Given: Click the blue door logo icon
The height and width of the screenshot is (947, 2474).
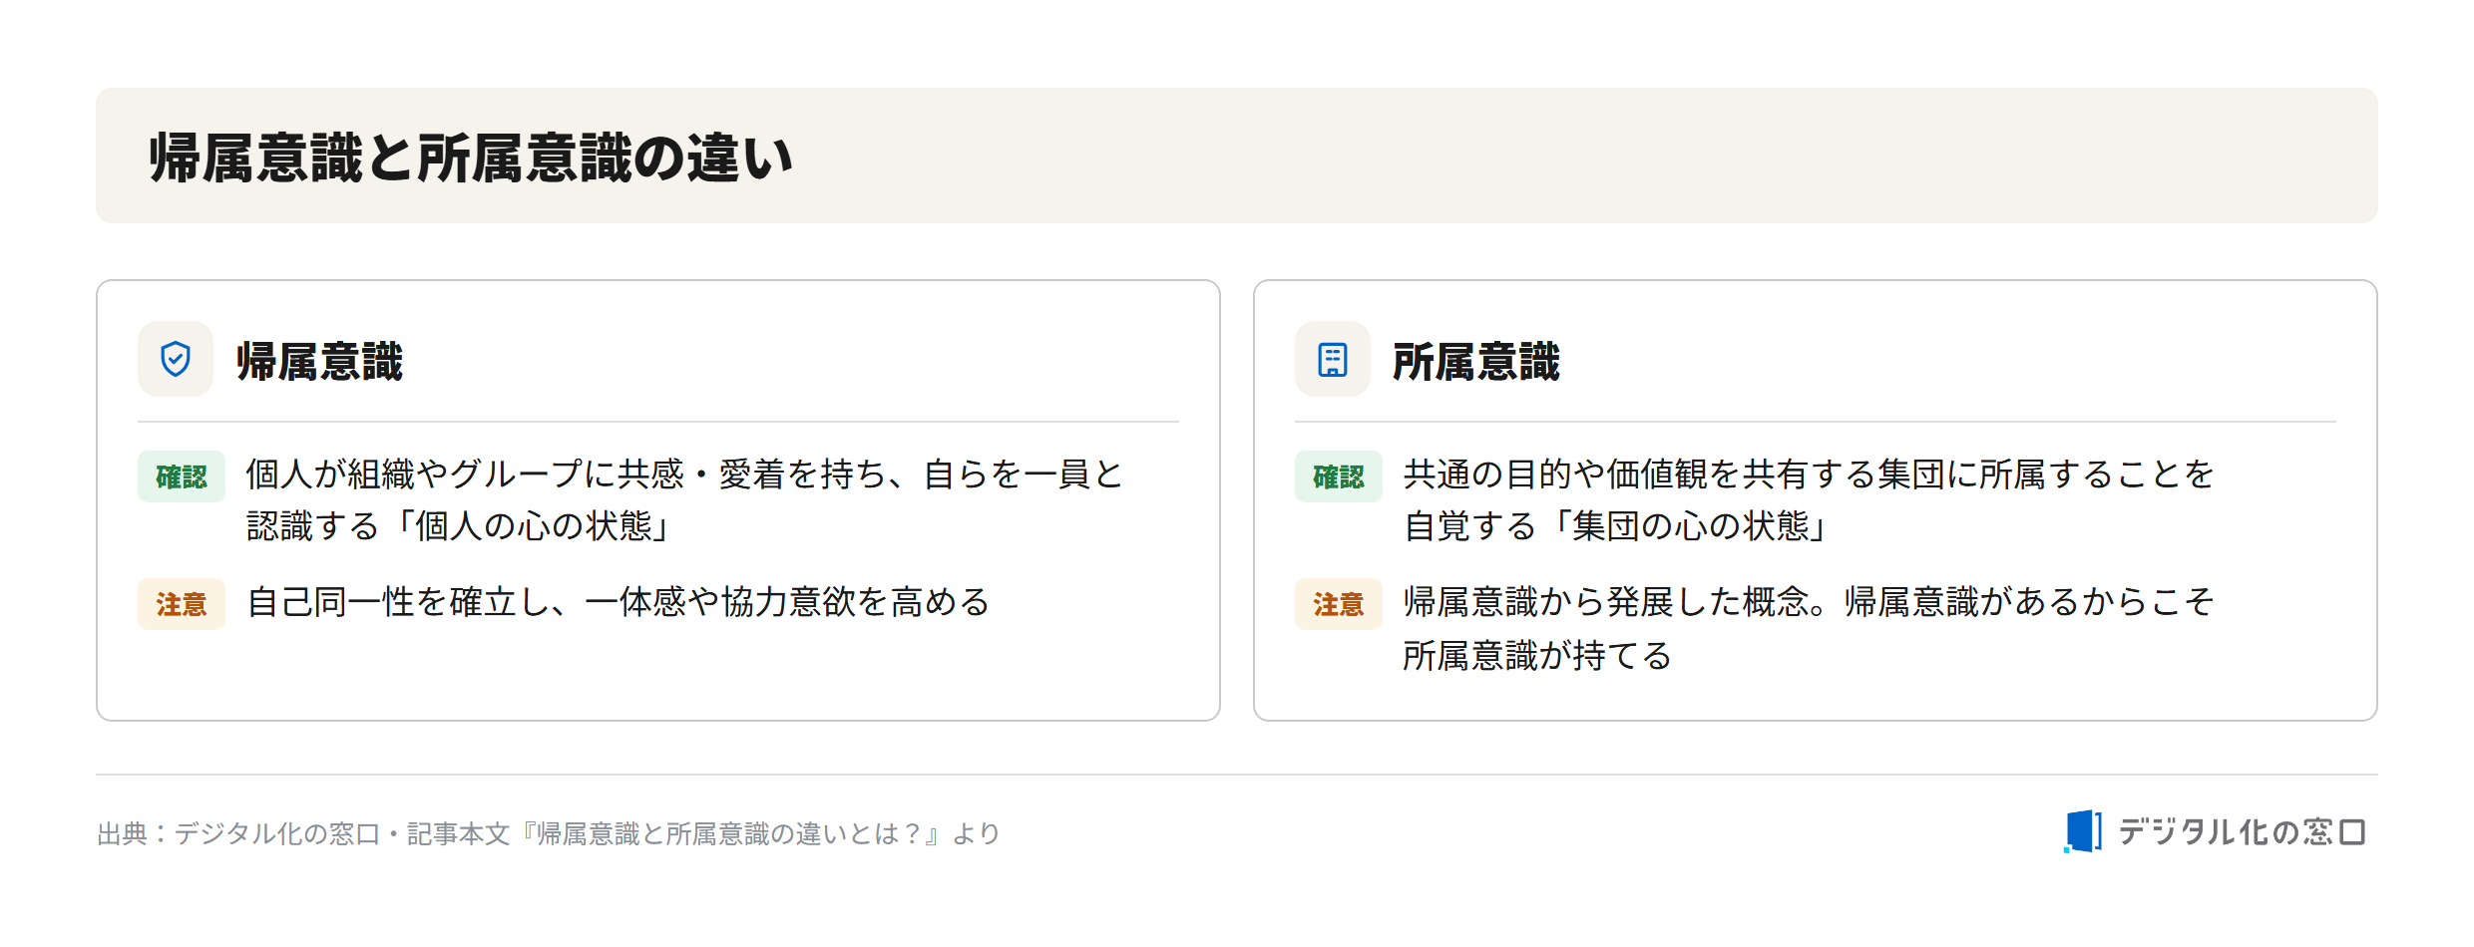Looking at the screenshot, I should click(x=2082, y=831).
